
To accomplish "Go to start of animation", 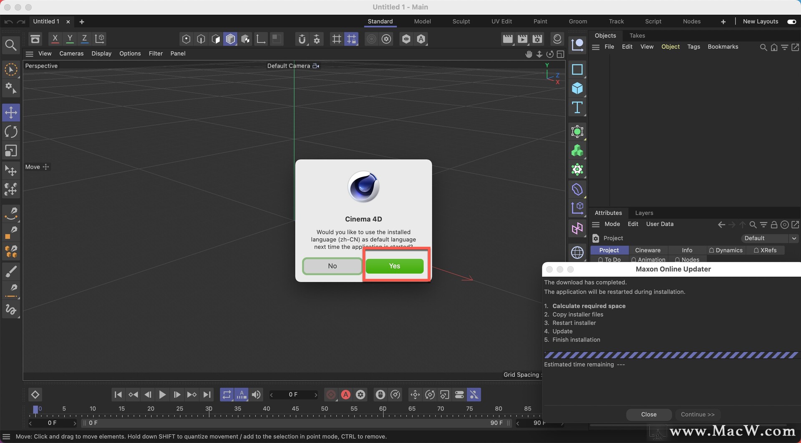I will point(118,395).
